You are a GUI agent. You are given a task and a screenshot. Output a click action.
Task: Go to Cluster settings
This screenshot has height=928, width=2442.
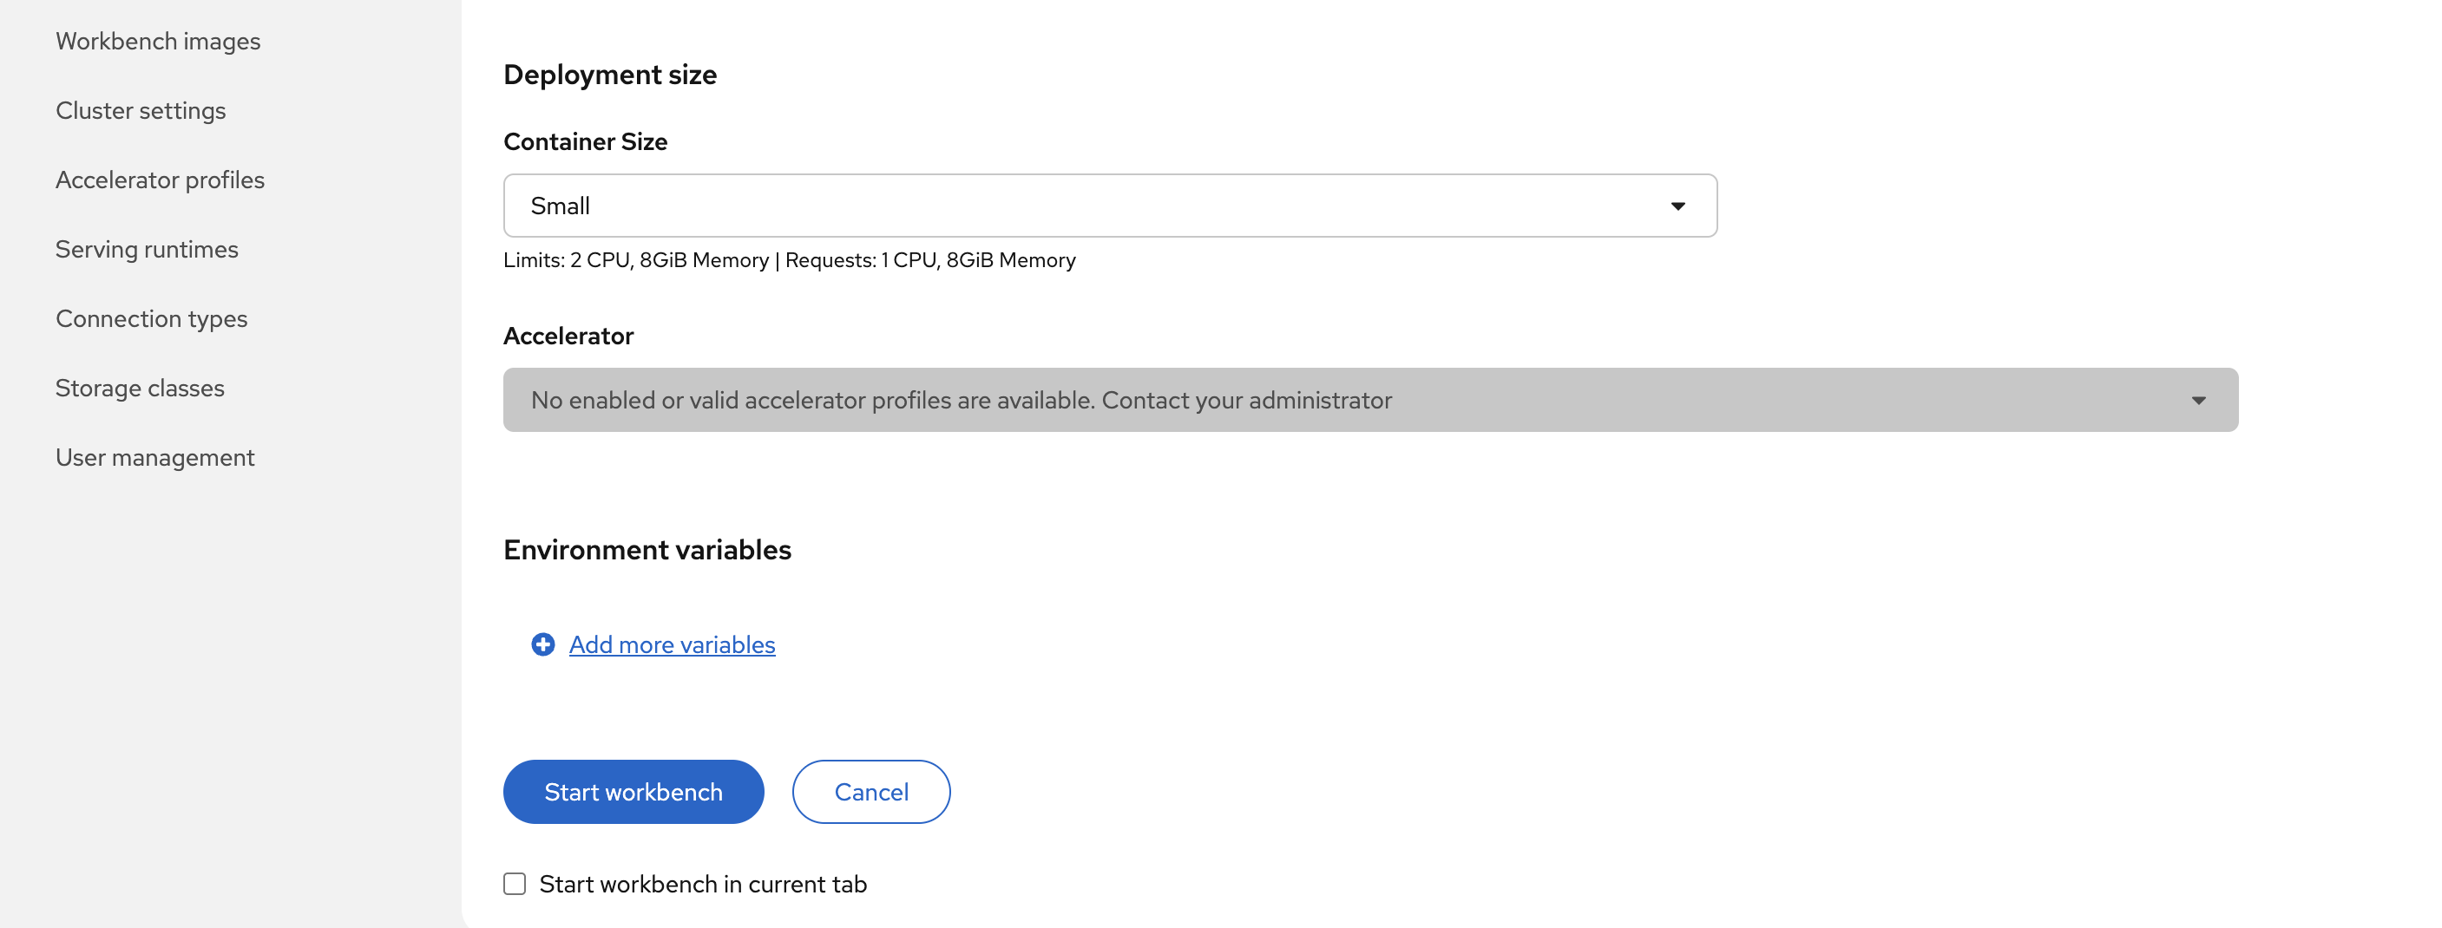[x=141, y=111]
